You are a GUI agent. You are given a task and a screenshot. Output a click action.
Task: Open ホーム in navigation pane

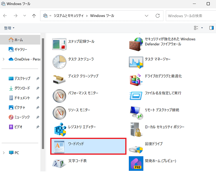[x=20, y=40]
